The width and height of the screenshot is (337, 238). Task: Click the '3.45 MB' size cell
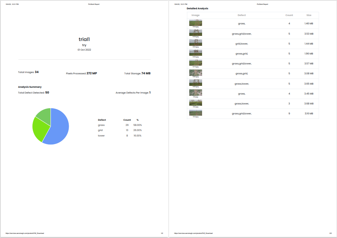coord(309,94)
